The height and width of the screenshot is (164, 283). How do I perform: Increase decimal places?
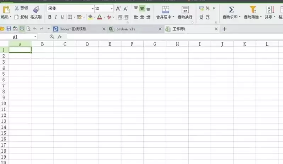pos(201,17)
